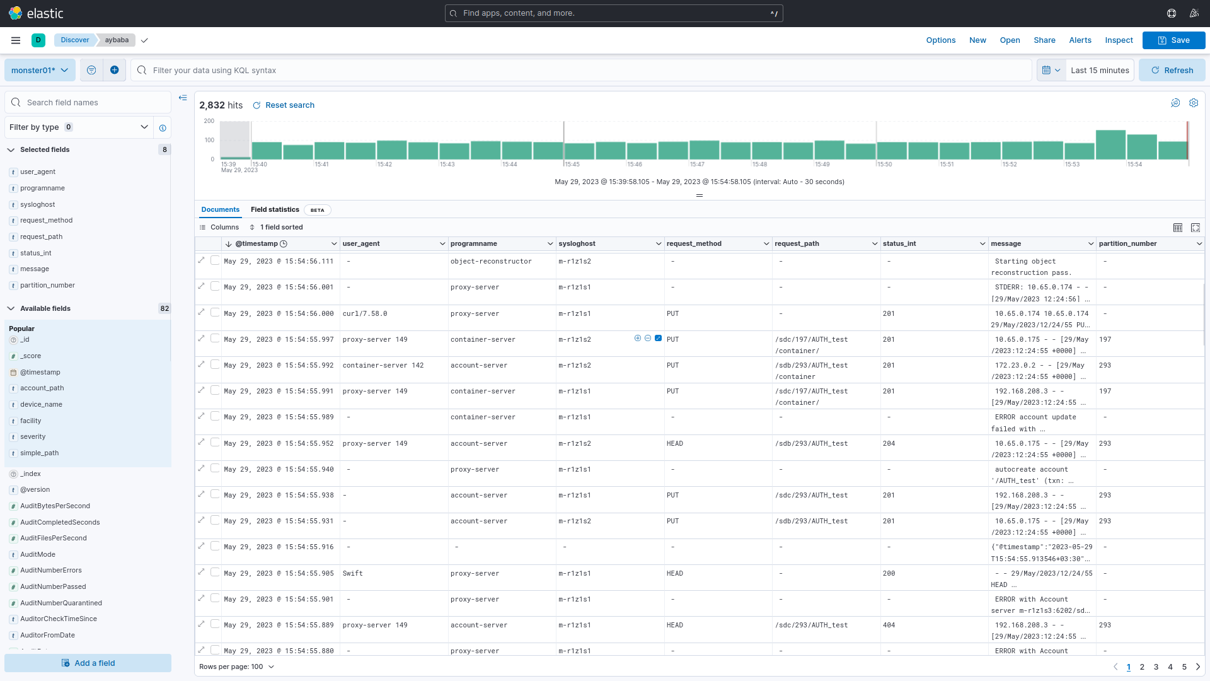Expand the first object-reconstructor document row

pos(202,260)
